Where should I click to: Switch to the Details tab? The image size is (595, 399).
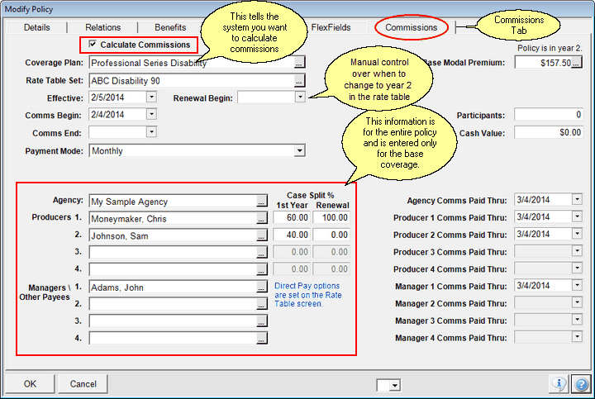click(36, 27)
